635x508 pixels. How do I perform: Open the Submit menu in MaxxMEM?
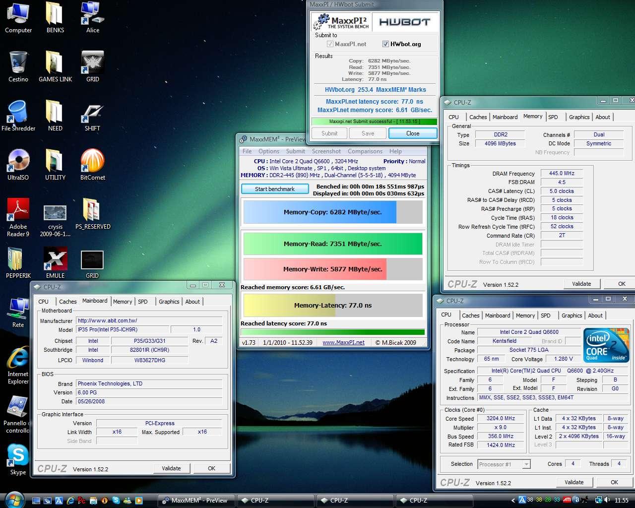point(296,151)
